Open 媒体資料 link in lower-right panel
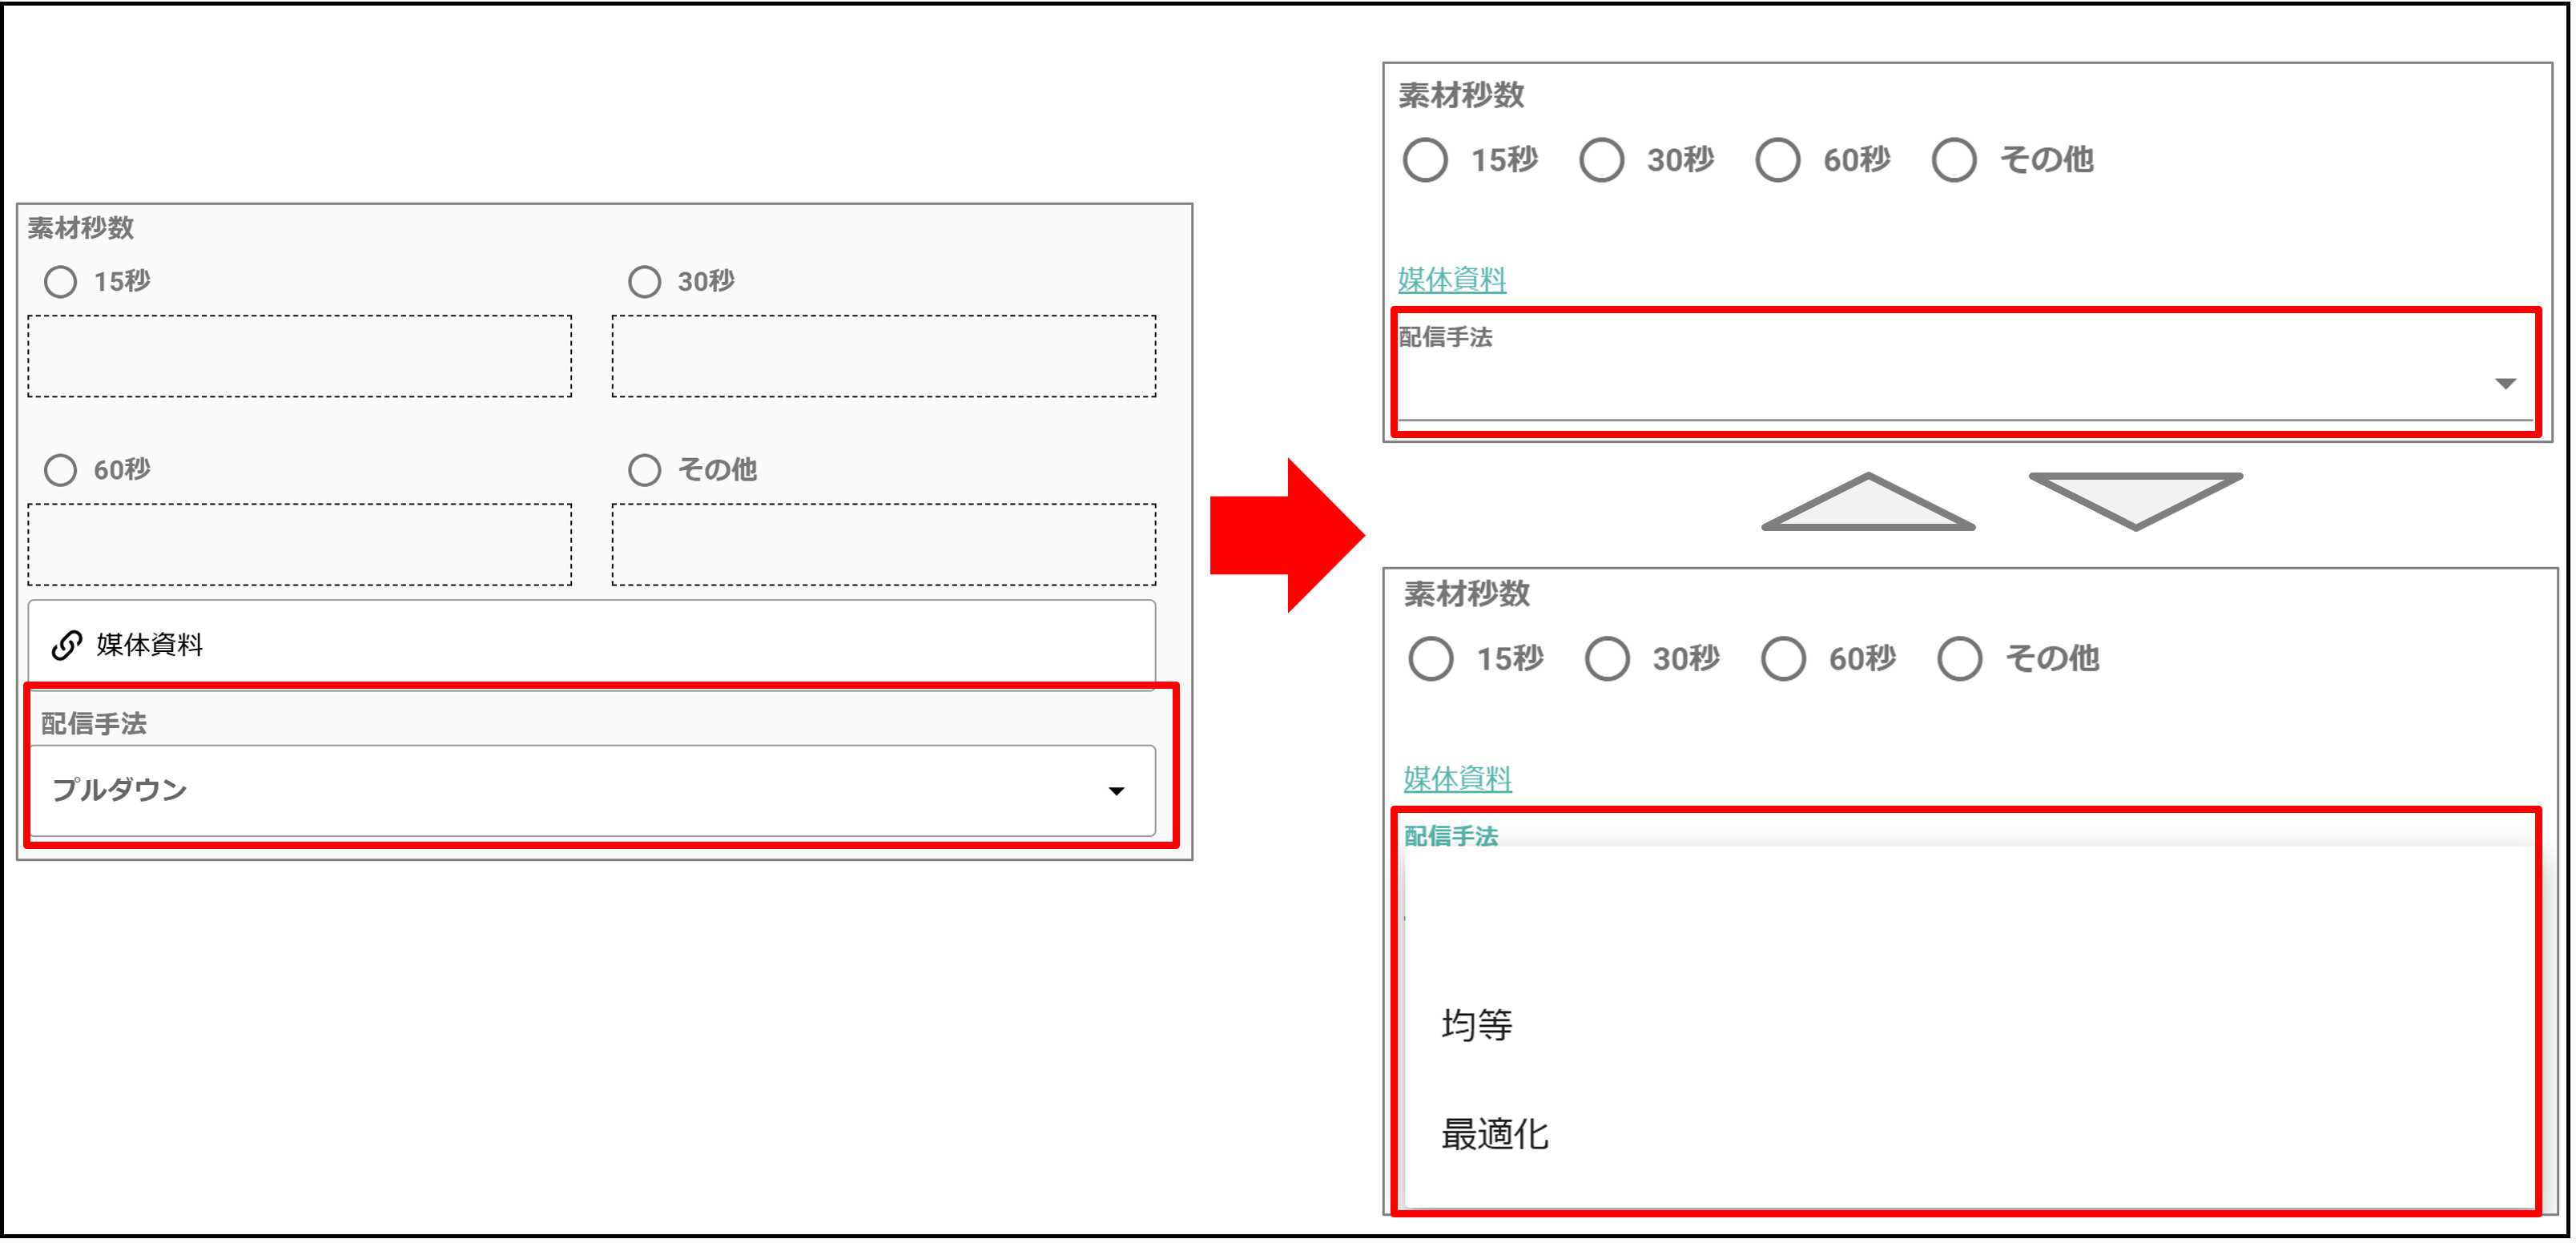Image resolution: width=2576 pixels, height=1243 pixels. (1458, 779)
